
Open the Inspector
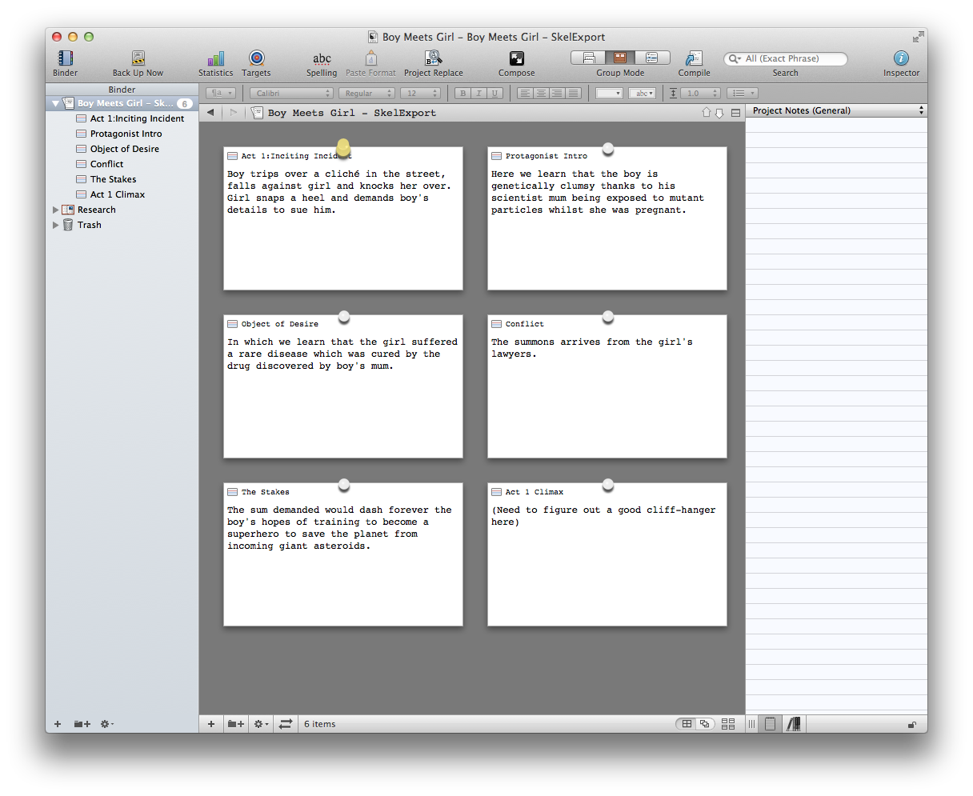pos(901,59)
